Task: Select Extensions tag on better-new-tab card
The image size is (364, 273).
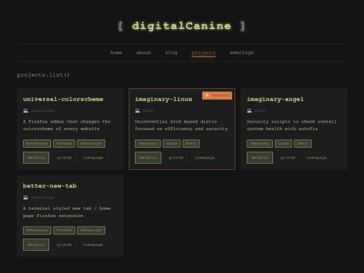Action: 37,230
